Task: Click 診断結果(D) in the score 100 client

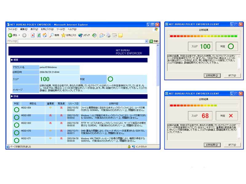Action: click(212, 75)
